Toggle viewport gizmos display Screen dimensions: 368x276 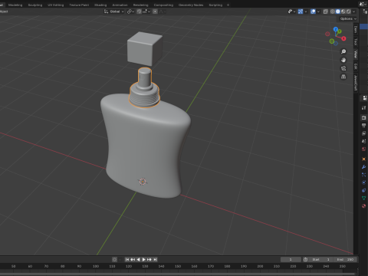click(301, 11)
